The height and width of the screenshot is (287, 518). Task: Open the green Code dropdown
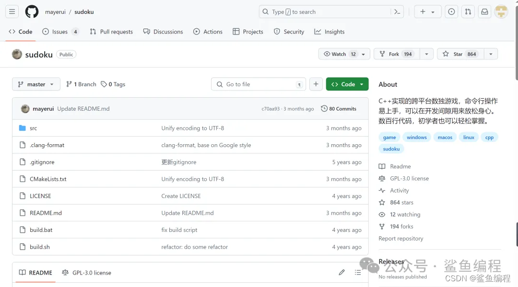tap(347, 84)
